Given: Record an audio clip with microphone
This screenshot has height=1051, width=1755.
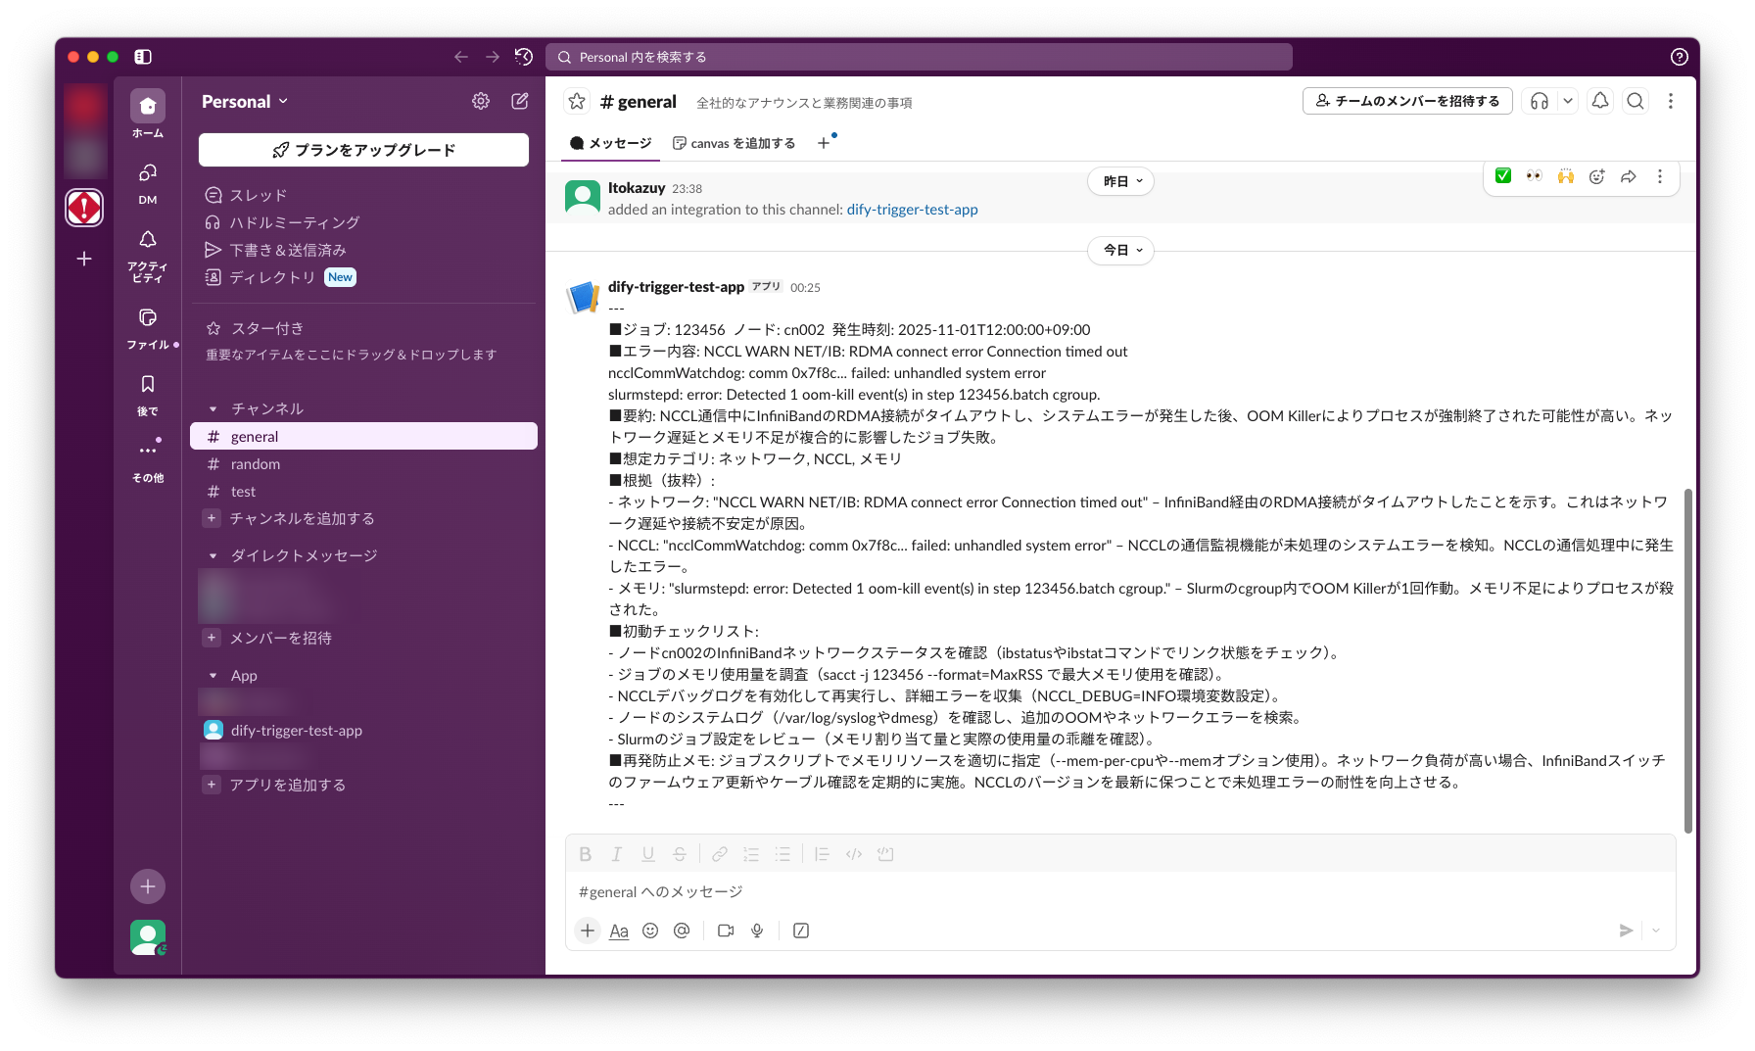Looking at the screenshot, I should 757,931.
